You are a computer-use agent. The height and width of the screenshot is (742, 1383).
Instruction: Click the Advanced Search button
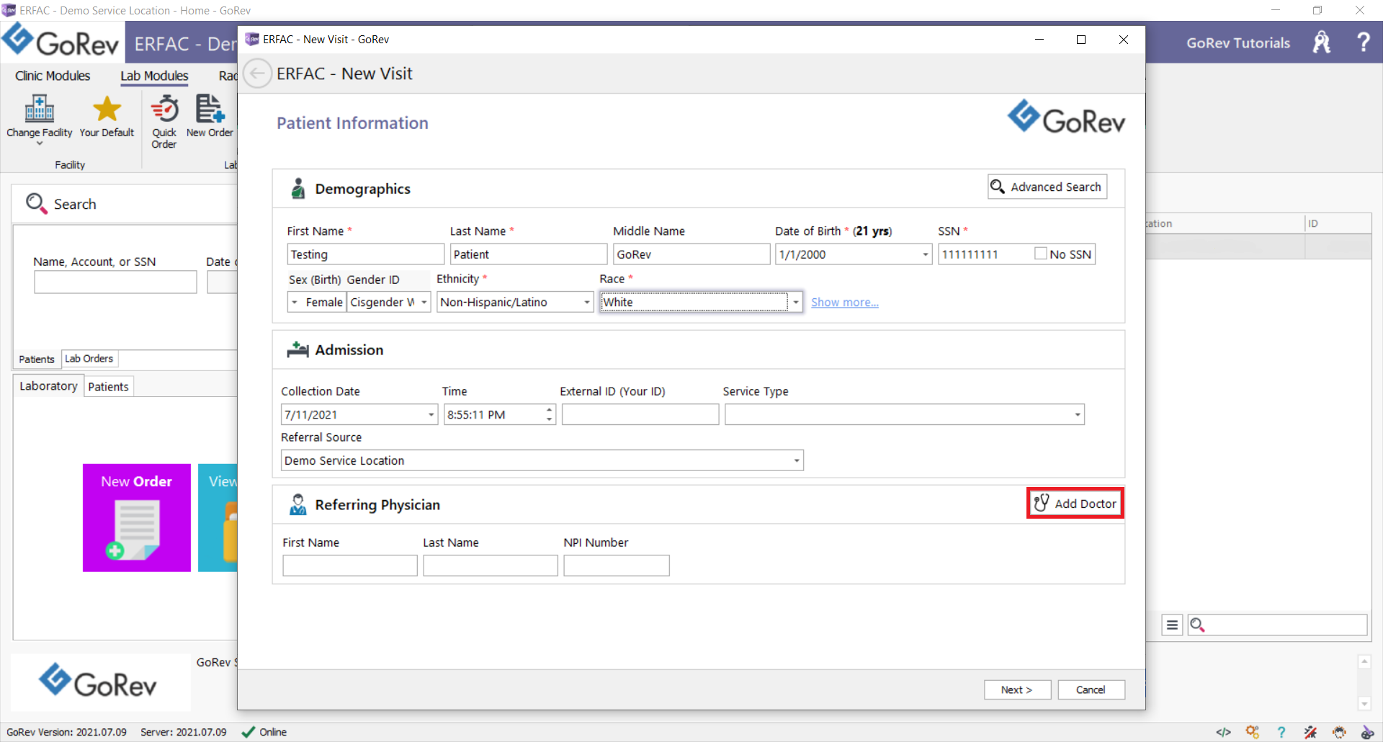click(x=1047, y=187)
